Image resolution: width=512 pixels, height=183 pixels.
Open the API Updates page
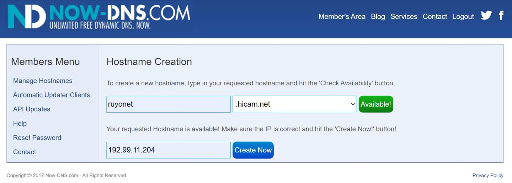(32, 109)
